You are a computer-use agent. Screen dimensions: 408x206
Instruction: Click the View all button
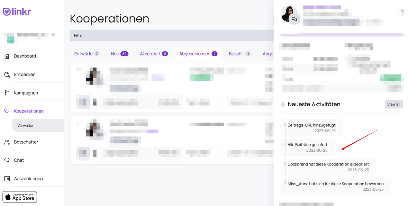[393, 104]
